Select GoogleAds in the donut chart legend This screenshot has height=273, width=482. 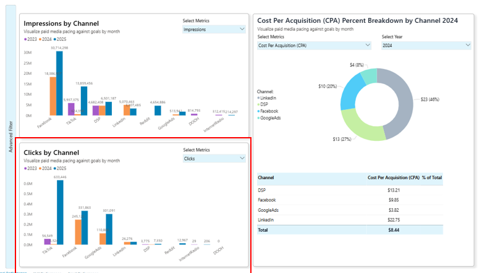click(x=271, y=117)
